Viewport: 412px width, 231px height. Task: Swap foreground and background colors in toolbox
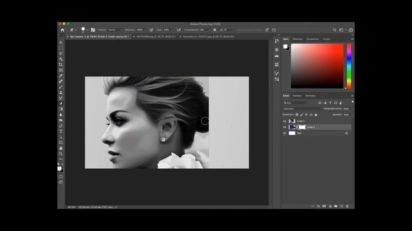coord(62,164)
